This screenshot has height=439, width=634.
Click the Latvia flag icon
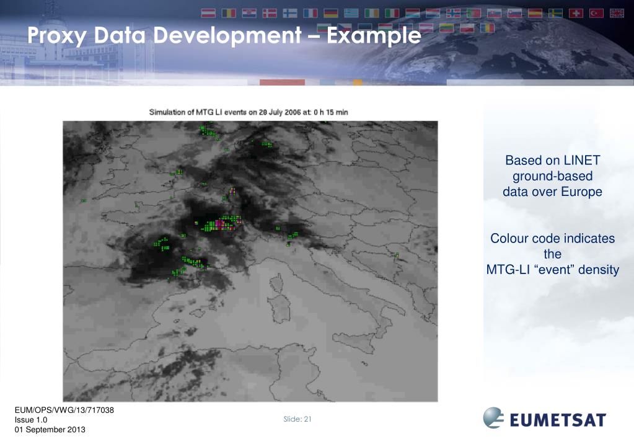[x=426, y=28]
